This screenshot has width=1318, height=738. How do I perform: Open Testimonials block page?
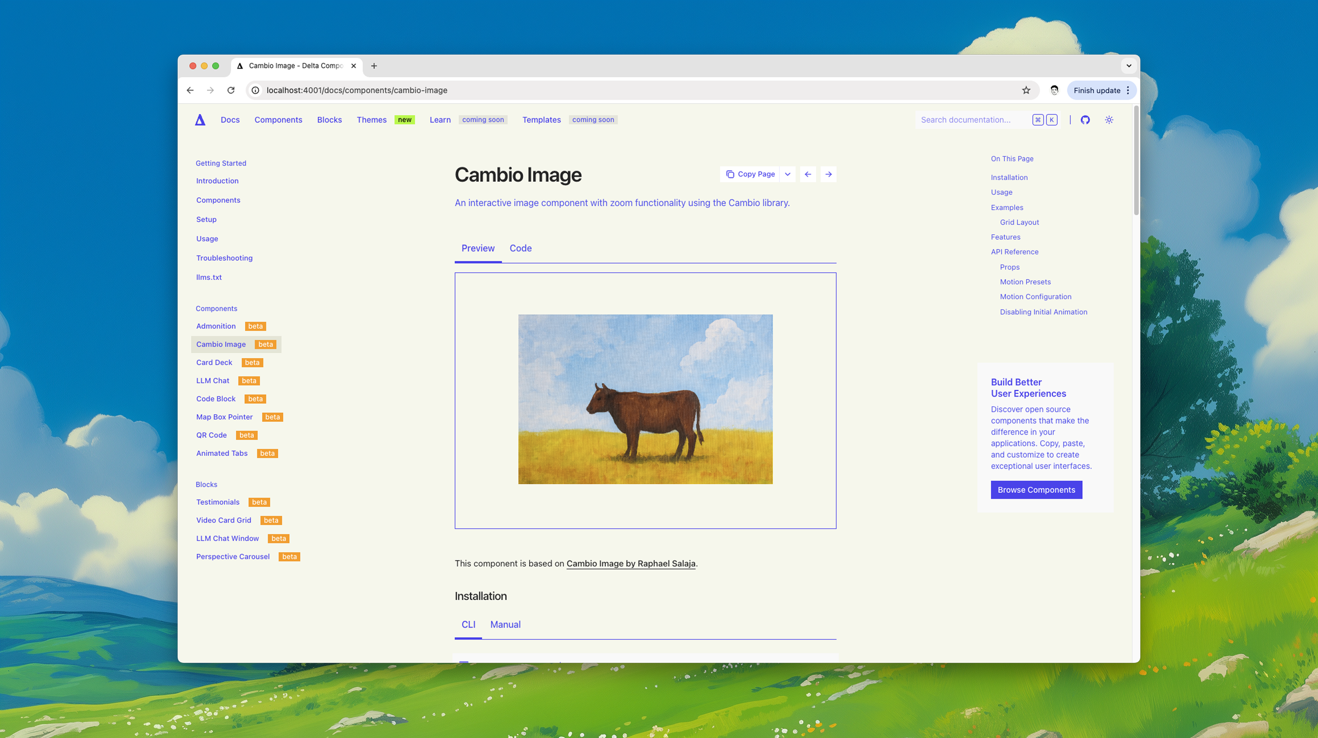(218, 502)
